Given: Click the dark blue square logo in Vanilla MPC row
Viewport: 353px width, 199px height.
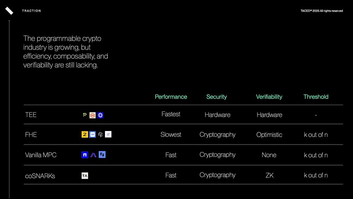Looking at the screenshot, I should click(x=85, y=155).
